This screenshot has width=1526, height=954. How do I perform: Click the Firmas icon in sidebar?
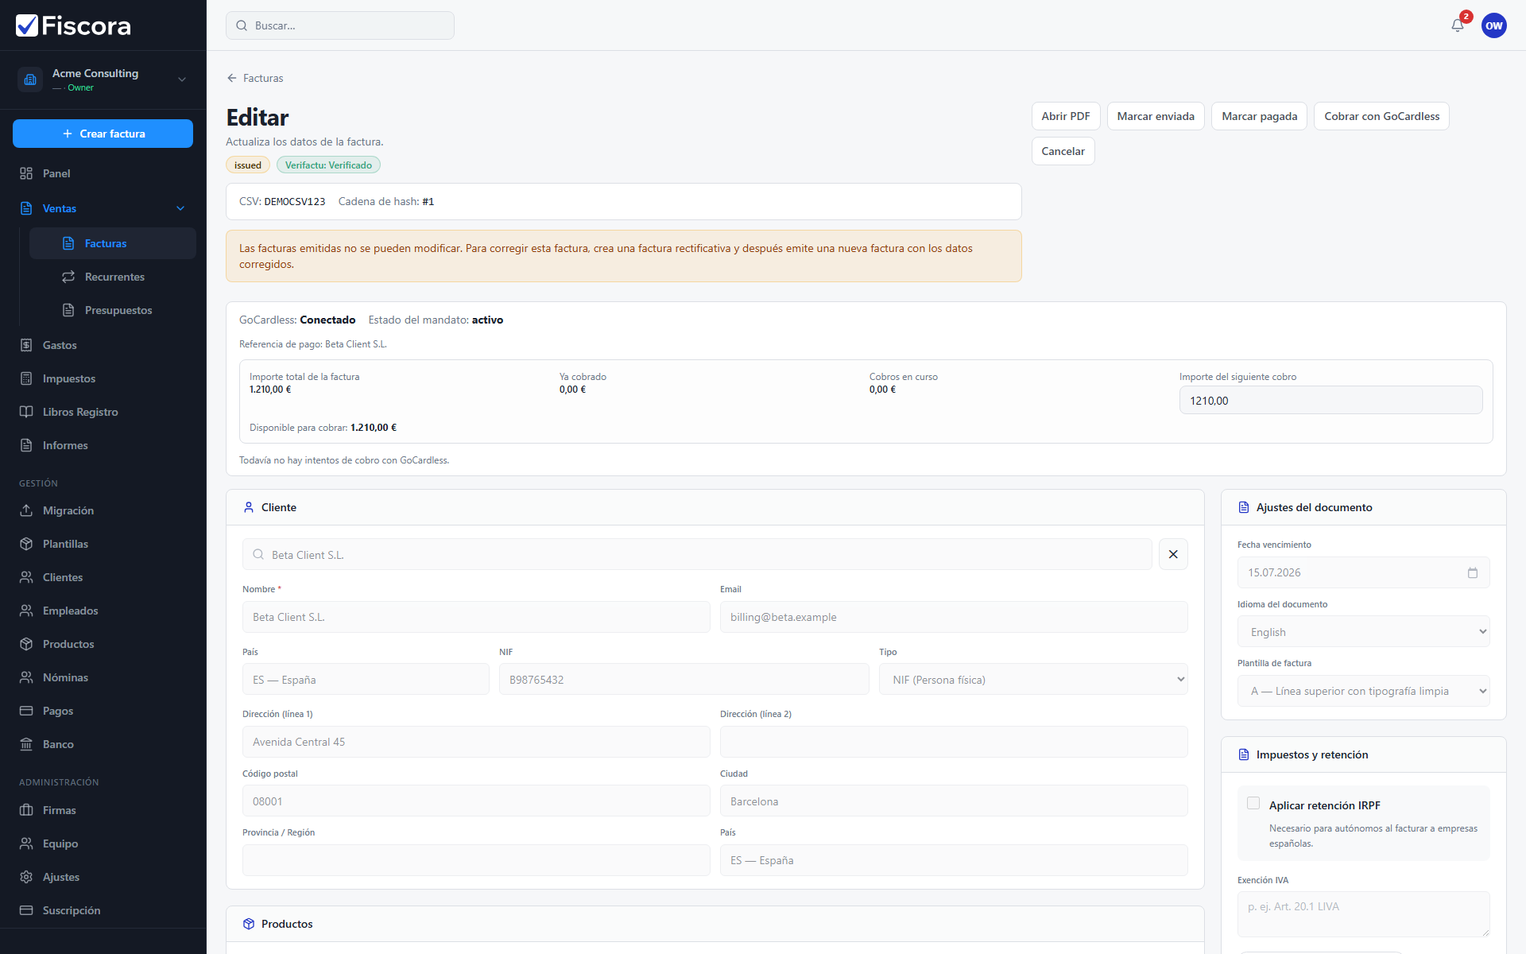26,810
